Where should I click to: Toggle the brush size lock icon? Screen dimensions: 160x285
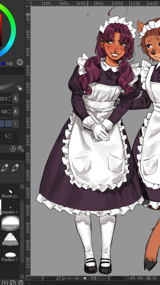[19, 88]
